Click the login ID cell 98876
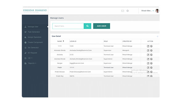Image resolution: width=182 pixels, height=111 pixels. (72, 76)
